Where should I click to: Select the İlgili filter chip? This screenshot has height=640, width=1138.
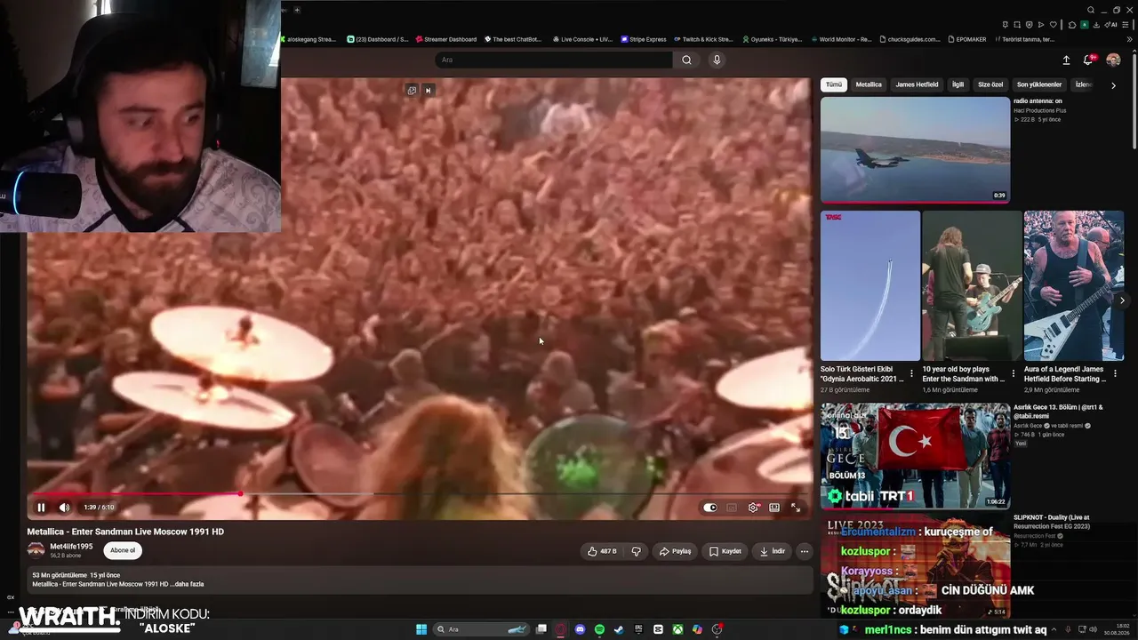click(x=958, y=84)
